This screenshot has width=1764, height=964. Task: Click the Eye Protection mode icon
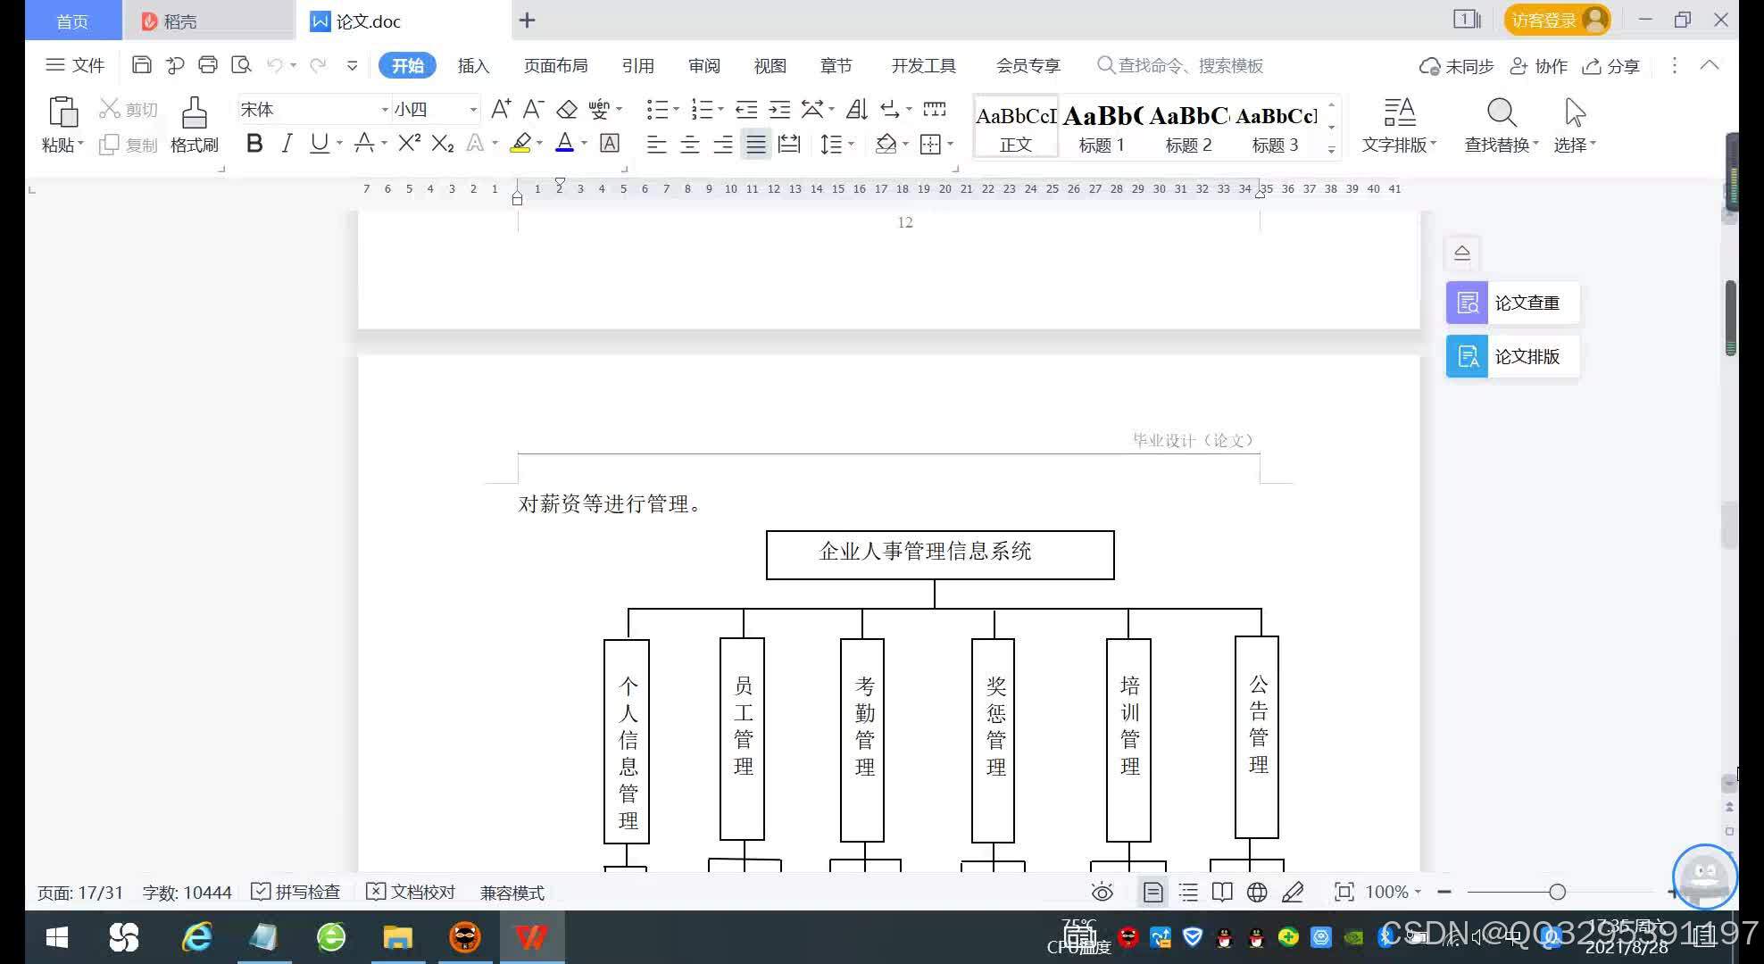(1102, 892)
